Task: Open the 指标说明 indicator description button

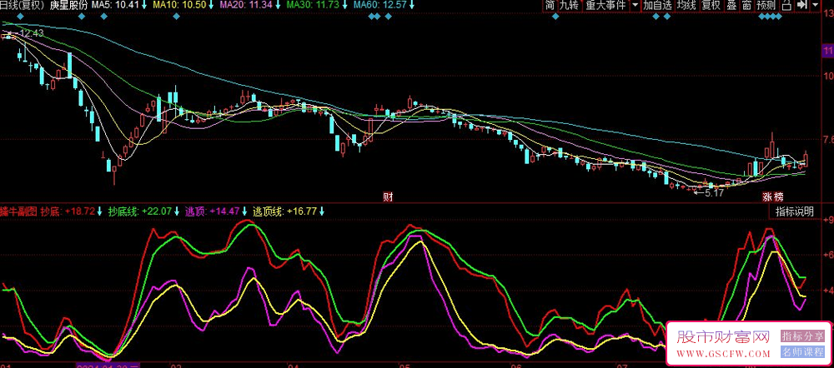Action: [x=794, y=211]
